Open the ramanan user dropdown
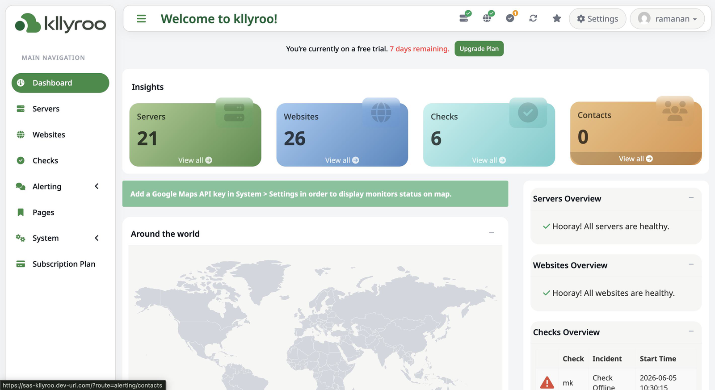The width and height of the screenshot is (715, 390). (667, 19)
